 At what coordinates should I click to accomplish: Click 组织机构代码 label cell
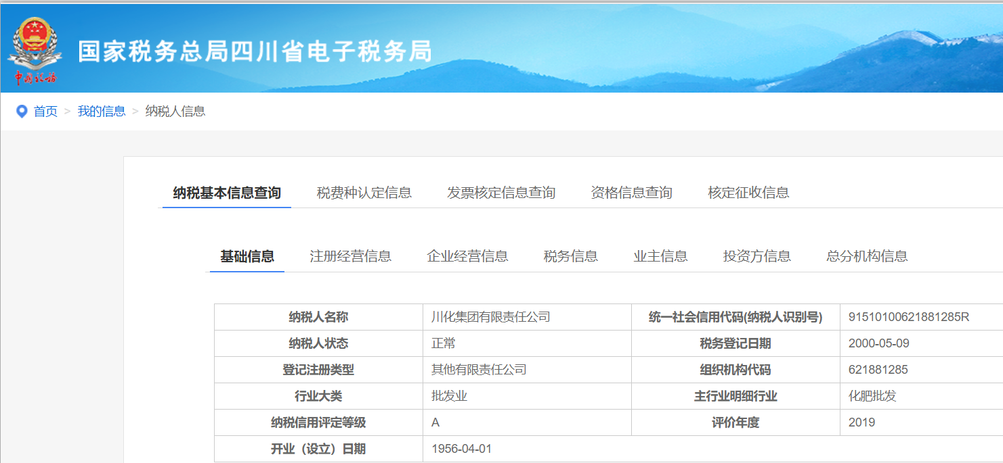tap(735, 370)
